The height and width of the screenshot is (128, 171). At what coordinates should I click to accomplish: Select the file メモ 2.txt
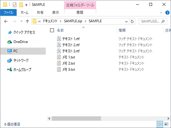point(68,63)
